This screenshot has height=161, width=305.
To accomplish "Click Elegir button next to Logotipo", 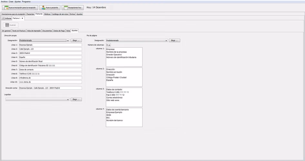I will (76, 99).
